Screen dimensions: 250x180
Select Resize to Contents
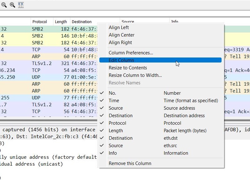point(127,68)
